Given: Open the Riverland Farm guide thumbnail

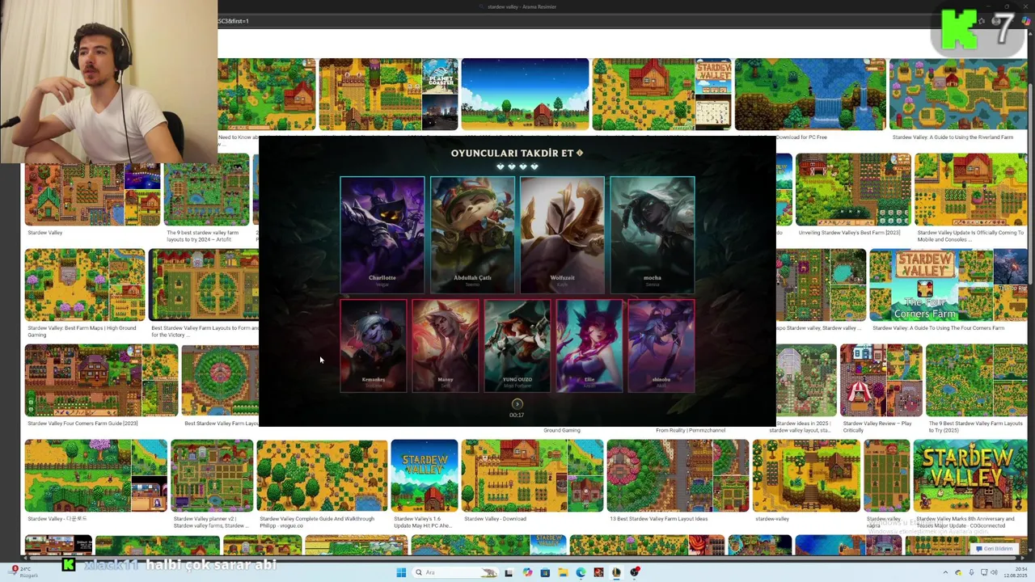Looking at the screenshot, I should (x=958, y=95).
